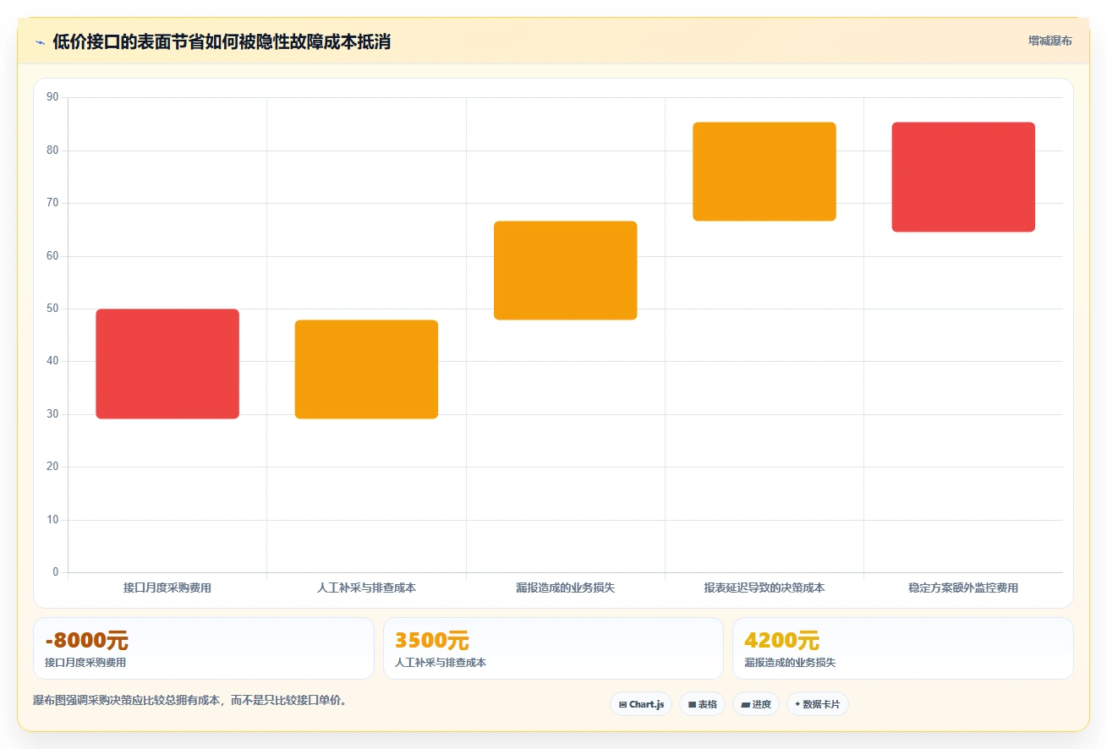
Task: Click the chart title 低价接口的表面节省如何被隐性故障成本抵消
Action: click(222, 42)
